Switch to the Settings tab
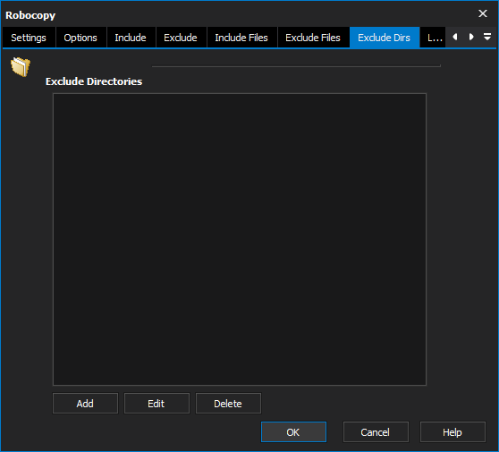The height and width of the screenshot is (452, 499). [29, 38]
